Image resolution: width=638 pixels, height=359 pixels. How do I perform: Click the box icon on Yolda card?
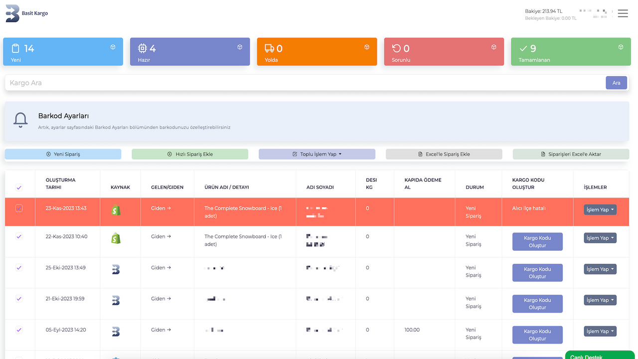point(367,47)
